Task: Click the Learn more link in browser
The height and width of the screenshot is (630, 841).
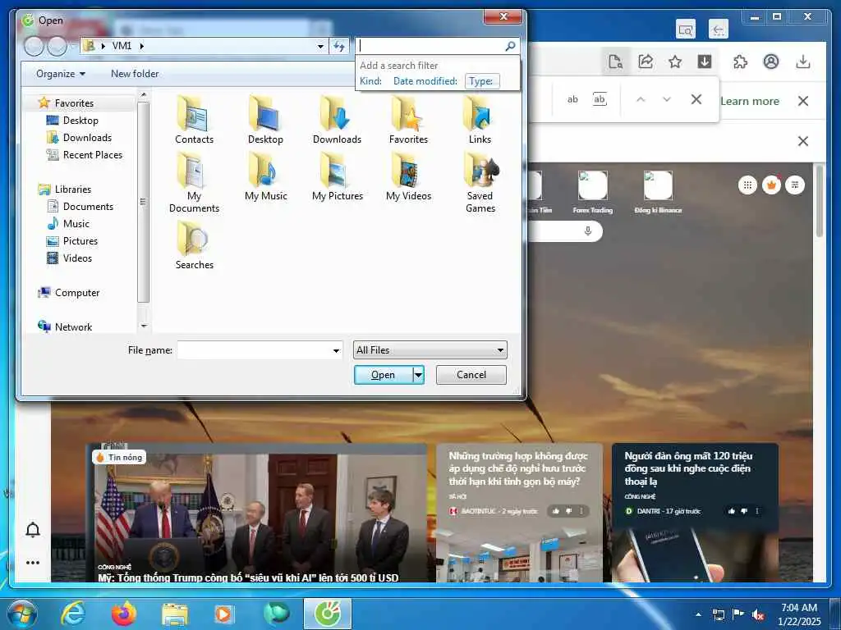Action: point(750,101)
